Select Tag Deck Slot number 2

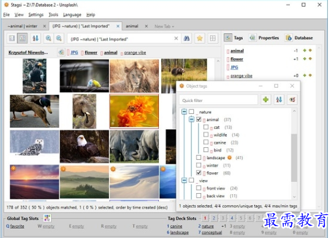(x=214, y=218)
